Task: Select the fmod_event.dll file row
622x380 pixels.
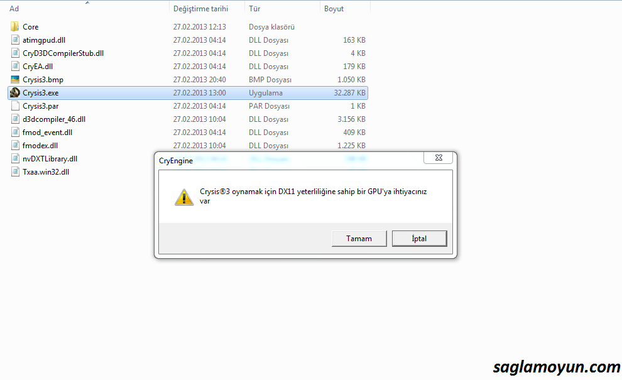Action: [188, 132]
